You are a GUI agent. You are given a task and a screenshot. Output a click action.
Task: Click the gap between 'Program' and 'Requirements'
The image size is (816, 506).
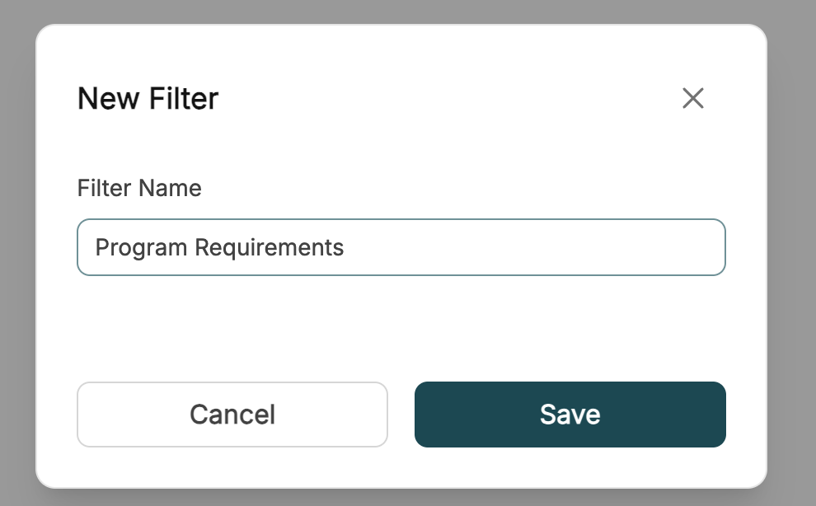pos(191,248)
